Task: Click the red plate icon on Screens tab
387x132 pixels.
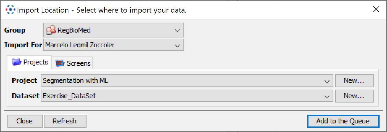Action: tap(60, 63)
